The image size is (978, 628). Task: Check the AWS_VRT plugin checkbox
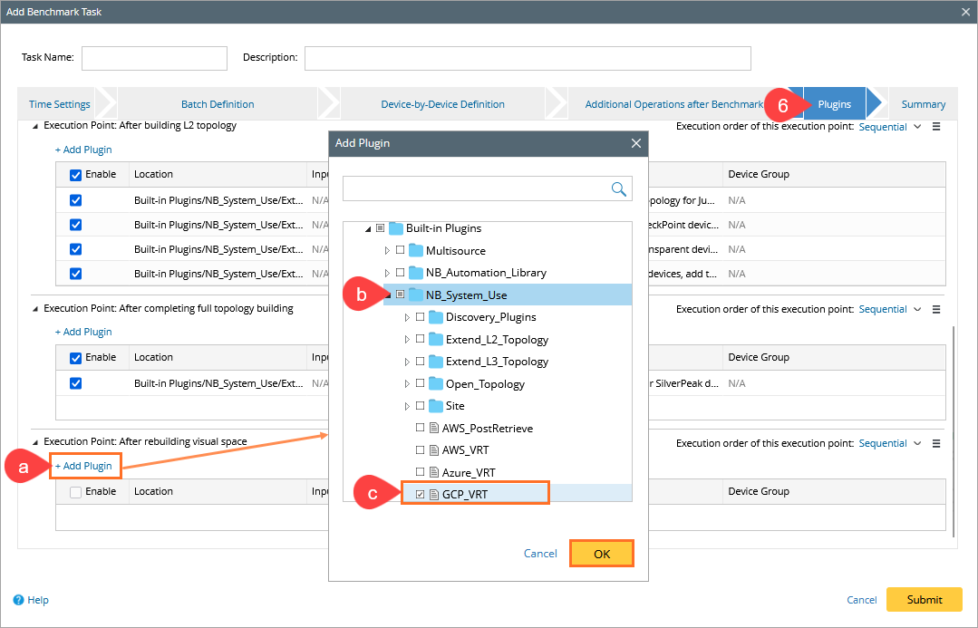pyautogui.click(x=420, y=449)
